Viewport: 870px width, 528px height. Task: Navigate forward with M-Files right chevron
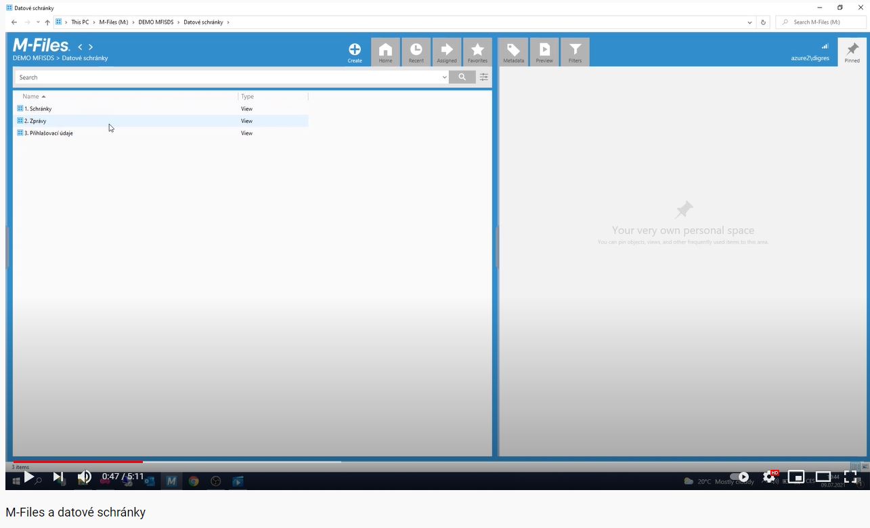(91, 47)
